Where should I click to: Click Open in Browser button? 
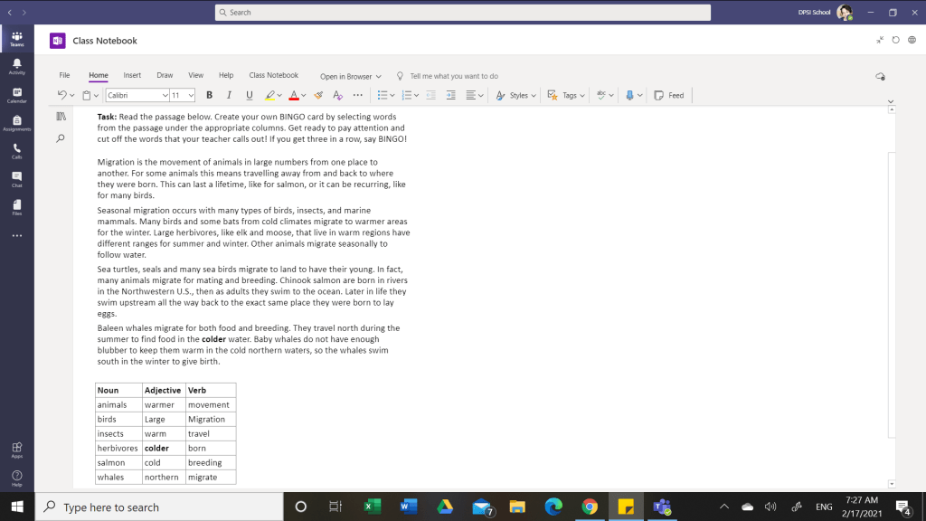[345, 76]
